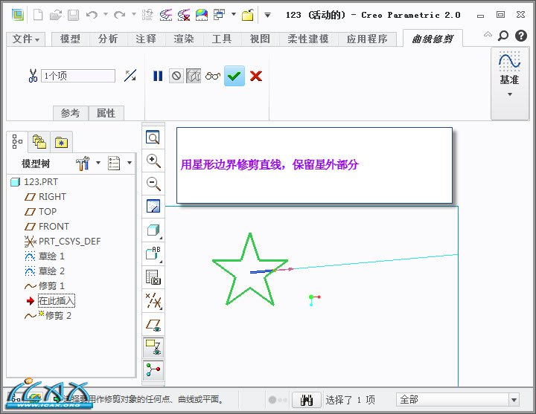Switch to the 柔性建模 ribbon tab
Viewport: 536px width, 414px height.
pyautogui.click(x=308, y=39)
